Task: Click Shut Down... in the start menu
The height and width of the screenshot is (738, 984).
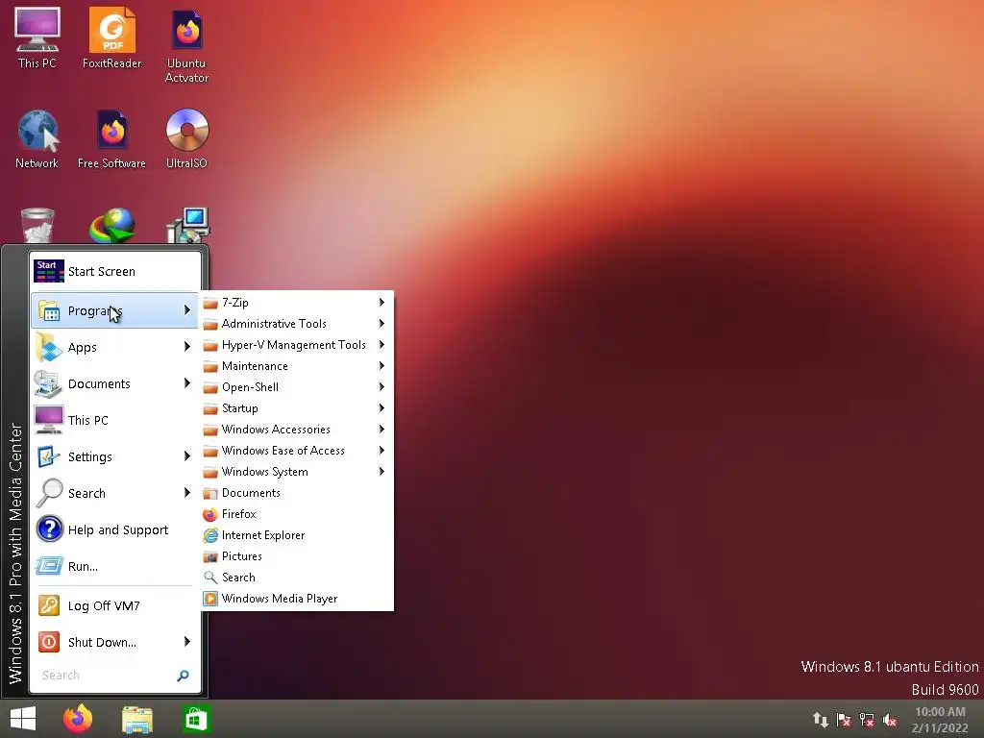Action: 115,643
